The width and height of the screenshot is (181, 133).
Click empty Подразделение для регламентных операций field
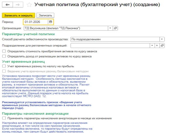click(x=110, y=46)
